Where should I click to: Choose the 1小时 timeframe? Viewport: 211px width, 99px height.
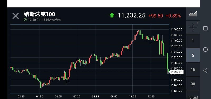(193, 97)
